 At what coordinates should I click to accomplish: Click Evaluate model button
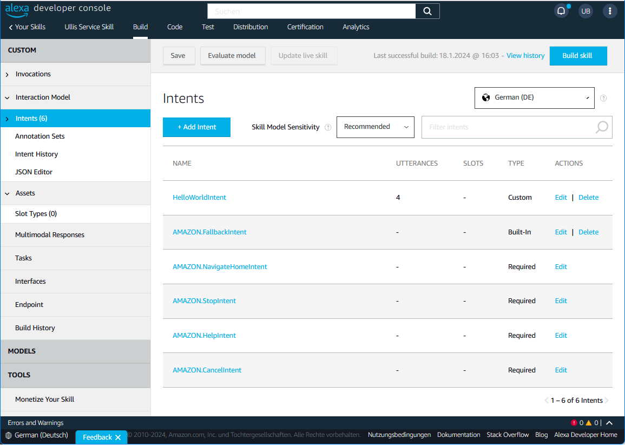[232, 56]
